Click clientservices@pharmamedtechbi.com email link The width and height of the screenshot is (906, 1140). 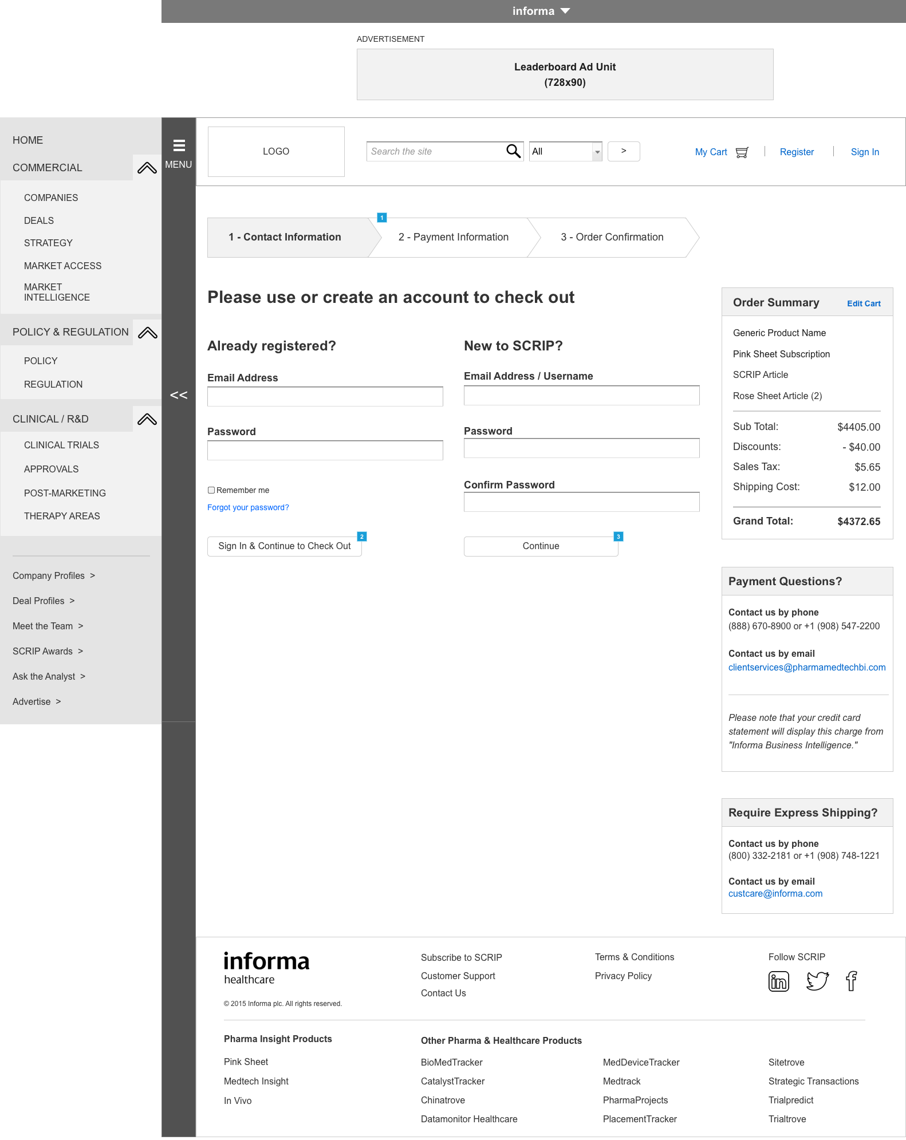pos(807,667)
